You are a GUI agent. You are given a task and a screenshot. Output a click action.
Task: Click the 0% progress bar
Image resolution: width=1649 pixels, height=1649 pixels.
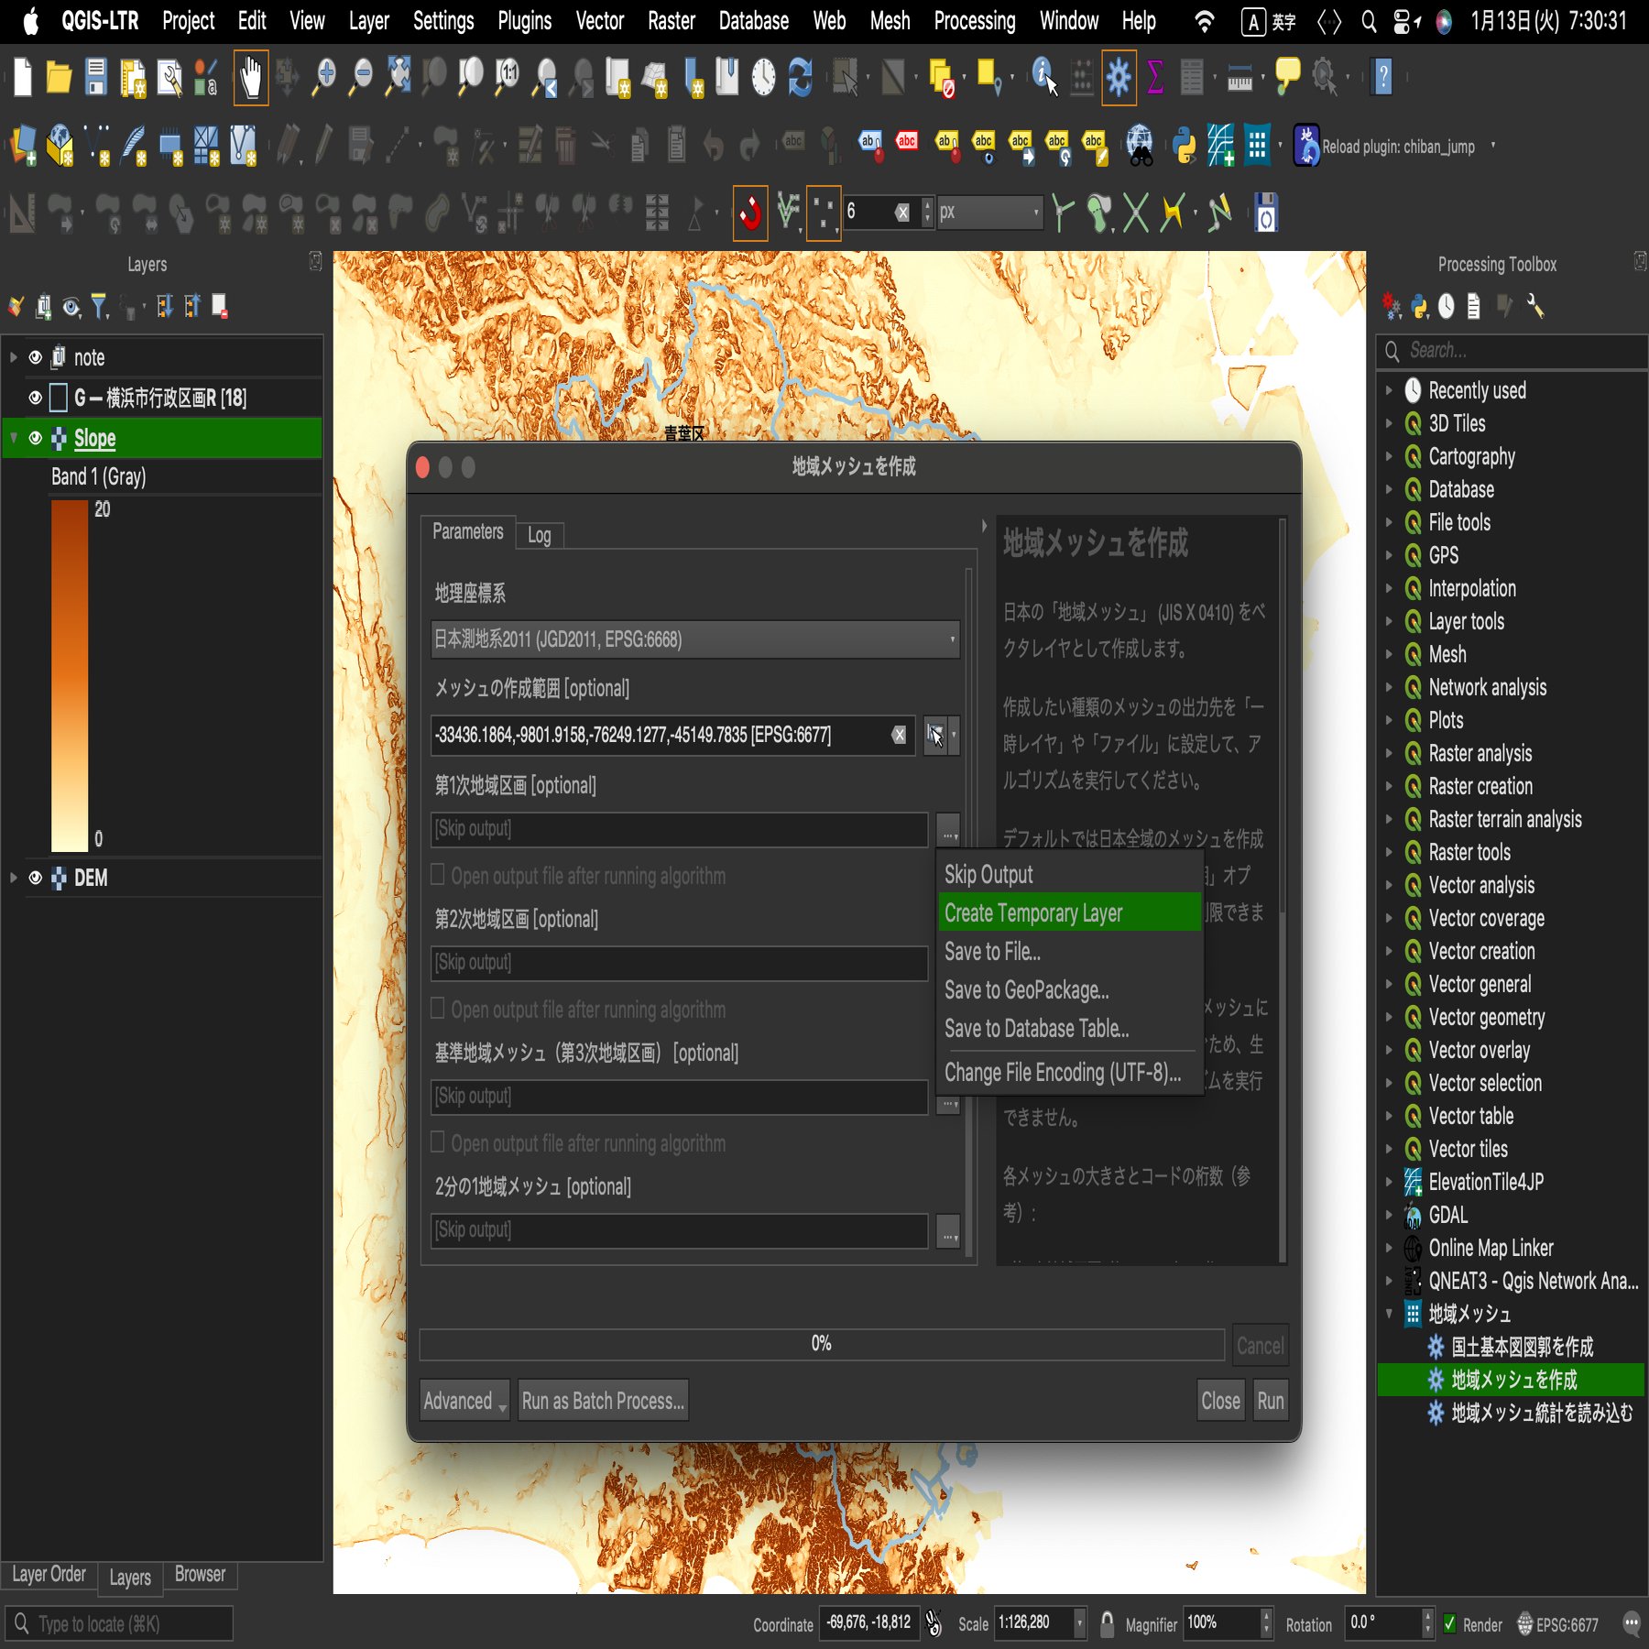[x=822, y=1344]
